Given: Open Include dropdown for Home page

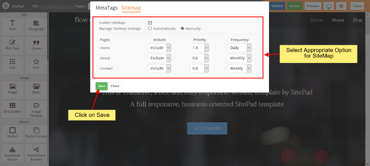Looking at the screenshot, I should [159, 48].
